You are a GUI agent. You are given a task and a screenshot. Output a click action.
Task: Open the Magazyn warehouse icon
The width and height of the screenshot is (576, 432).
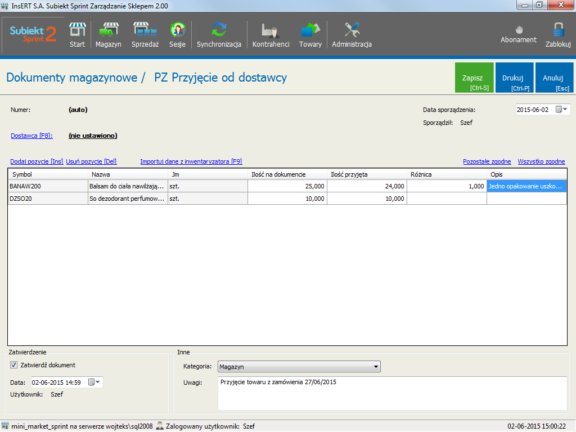point(109,35)
